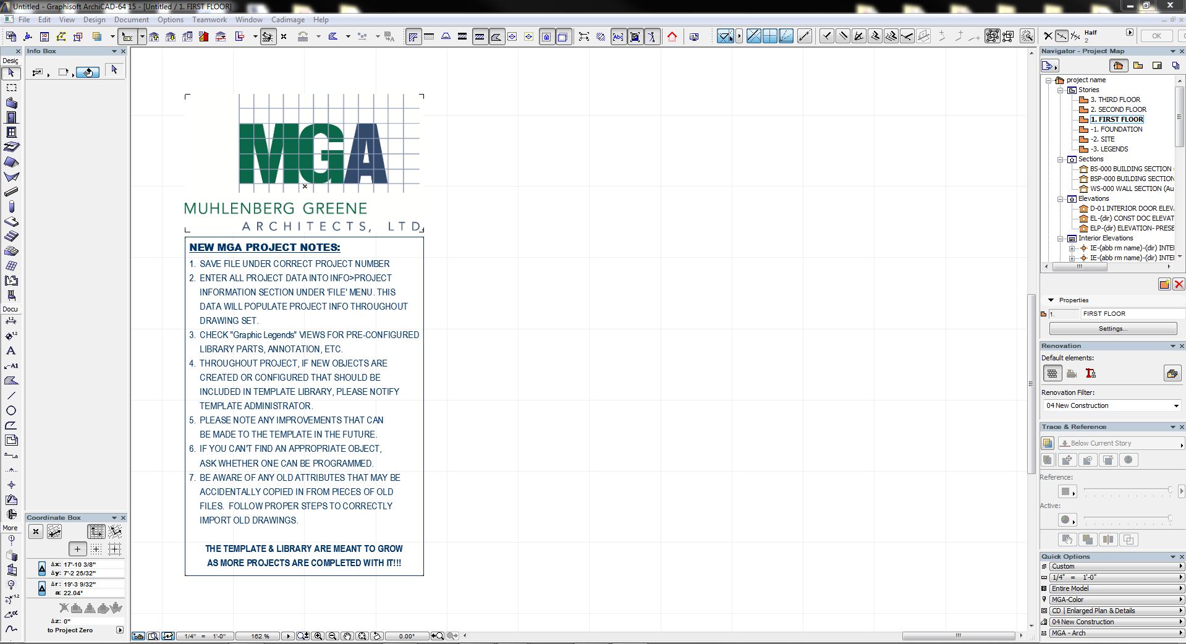1186x644 pixels.
Task: Select the Column tool in the toolbox
Action: click(x=11, y=206)
